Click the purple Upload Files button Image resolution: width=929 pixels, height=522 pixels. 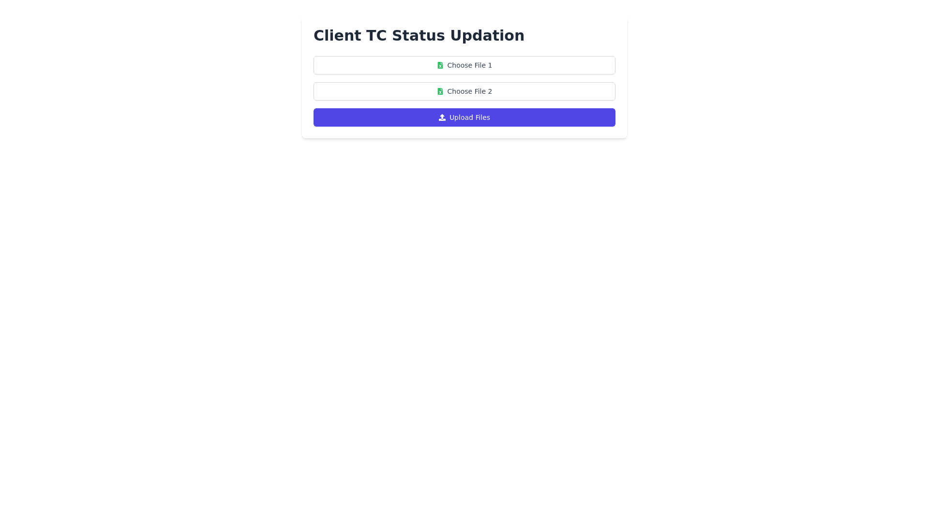point(464,117)
